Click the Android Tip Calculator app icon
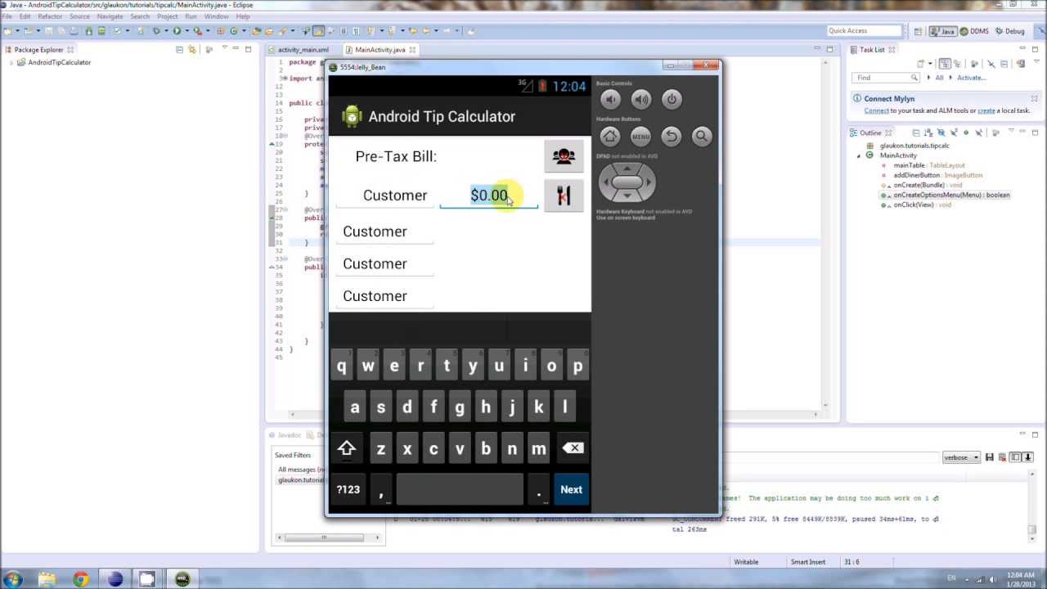 pos(352,116)
